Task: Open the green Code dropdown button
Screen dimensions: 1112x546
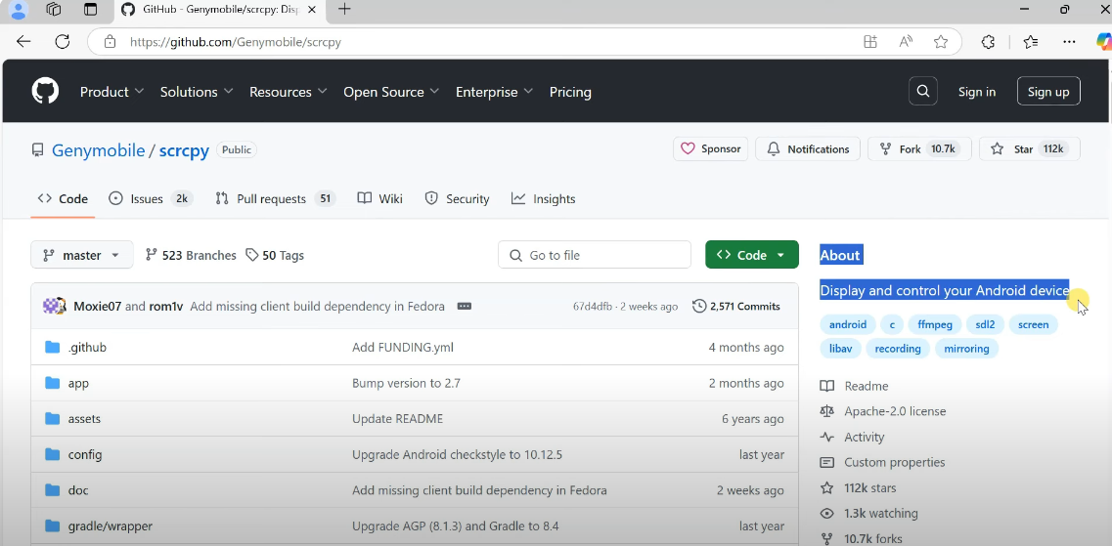Action: tap(752, 255)
